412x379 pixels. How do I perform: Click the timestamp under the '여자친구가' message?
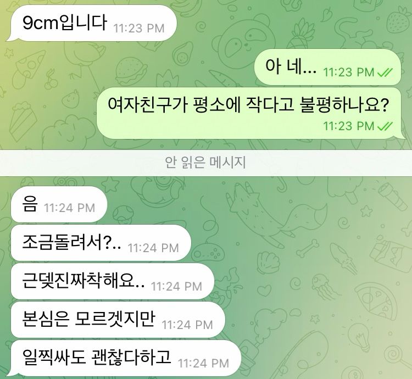pos(349,126)
